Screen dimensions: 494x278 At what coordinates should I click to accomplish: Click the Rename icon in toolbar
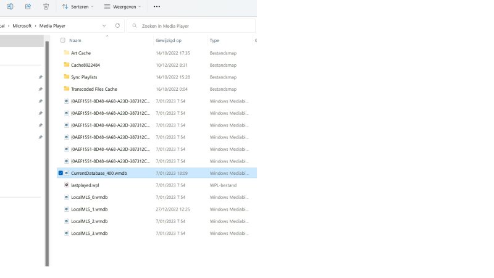10,6
